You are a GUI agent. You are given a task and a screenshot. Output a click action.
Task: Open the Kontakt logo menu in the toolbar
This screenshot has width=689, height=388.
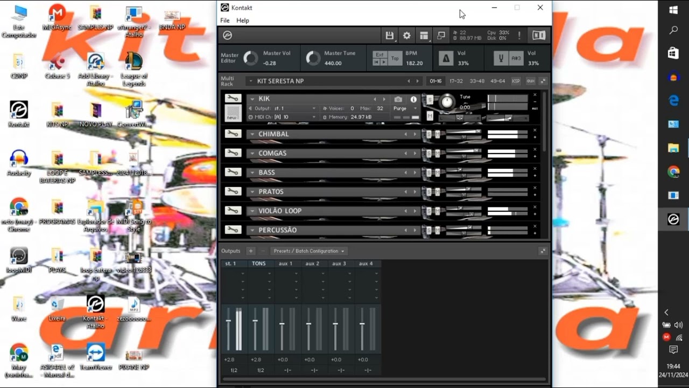[x=227, y=36]
